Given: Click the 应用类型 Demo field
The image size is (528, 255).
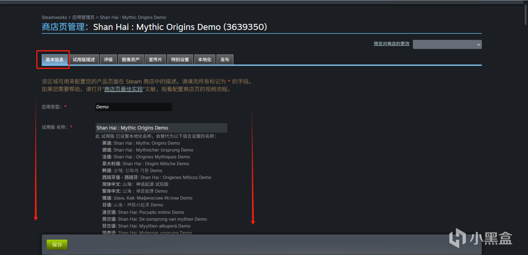Looking at the screenshot, I should [x=134, y=107].
